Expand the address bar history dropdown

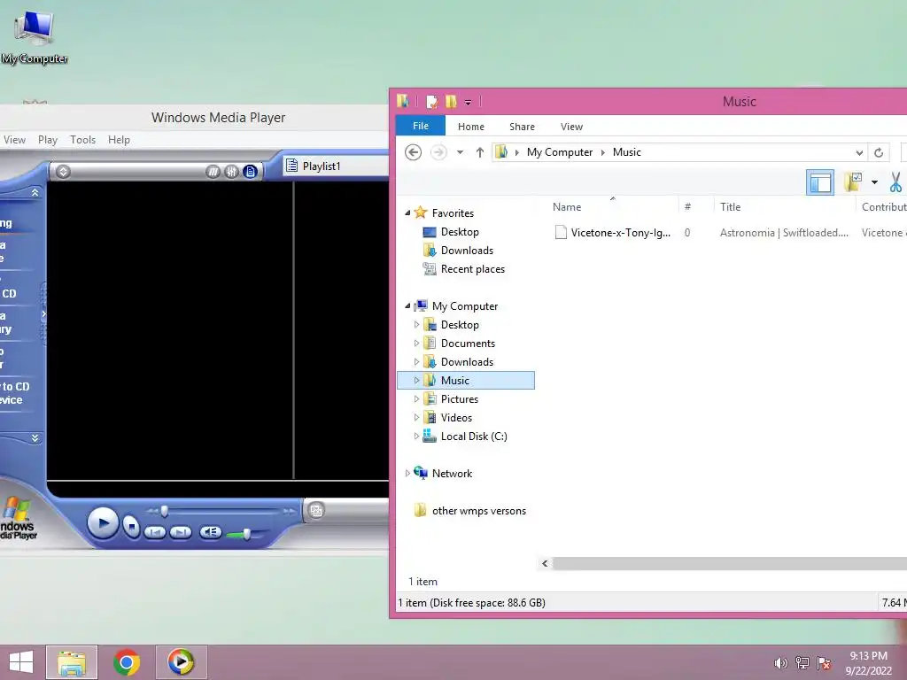[859, 152]
